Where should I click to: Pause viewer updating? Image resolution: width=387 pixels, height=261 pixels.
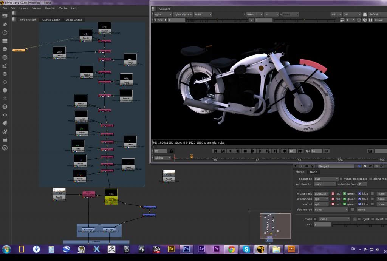pyautogui.click(x=370, y=20)
